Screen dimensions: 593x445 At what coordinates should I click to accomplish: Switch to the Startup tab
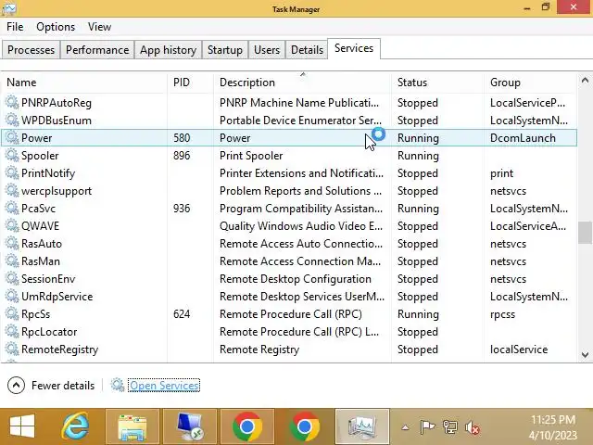pos(225,50)
